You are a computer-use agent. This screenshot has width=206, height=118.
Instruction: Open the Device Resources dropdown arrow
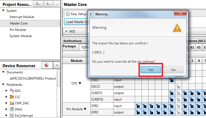[x=56, y=66]
